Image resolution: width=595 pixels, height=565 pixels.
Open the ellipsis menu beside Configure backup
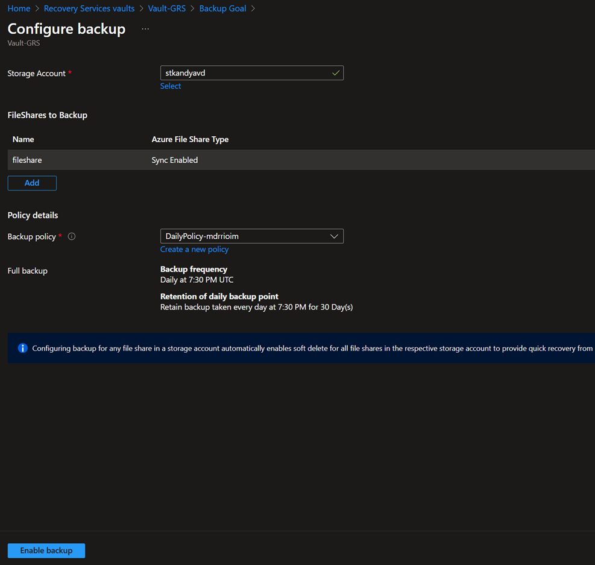coord(145,29)
